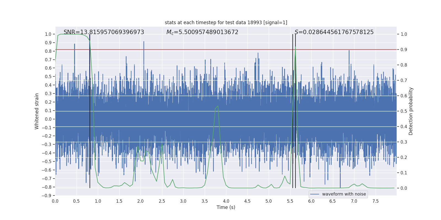Click the 0.4 tick on the detection probability axis
This screenshot has width=441, height=220.
404,127
